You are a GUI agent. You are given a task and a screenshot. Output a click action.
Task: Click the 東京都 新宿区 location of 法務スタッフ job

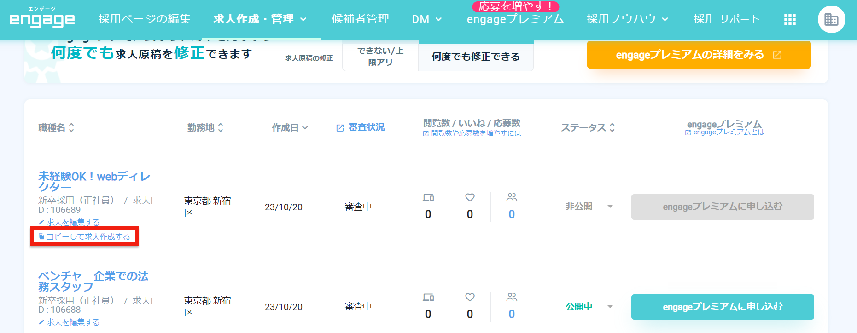(208, 306)
